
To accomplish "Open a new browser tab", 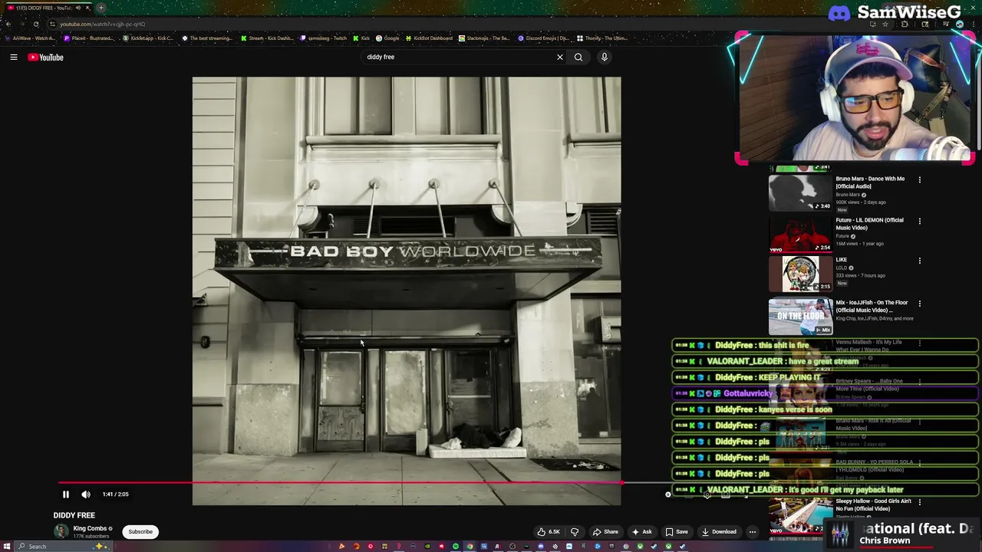I will click(101, 8).
